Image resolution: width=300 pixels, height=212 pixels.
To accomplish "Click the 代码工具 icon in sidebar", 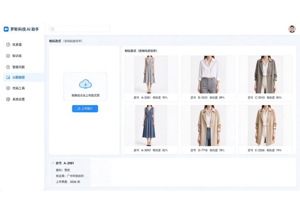I will [8, 88].
